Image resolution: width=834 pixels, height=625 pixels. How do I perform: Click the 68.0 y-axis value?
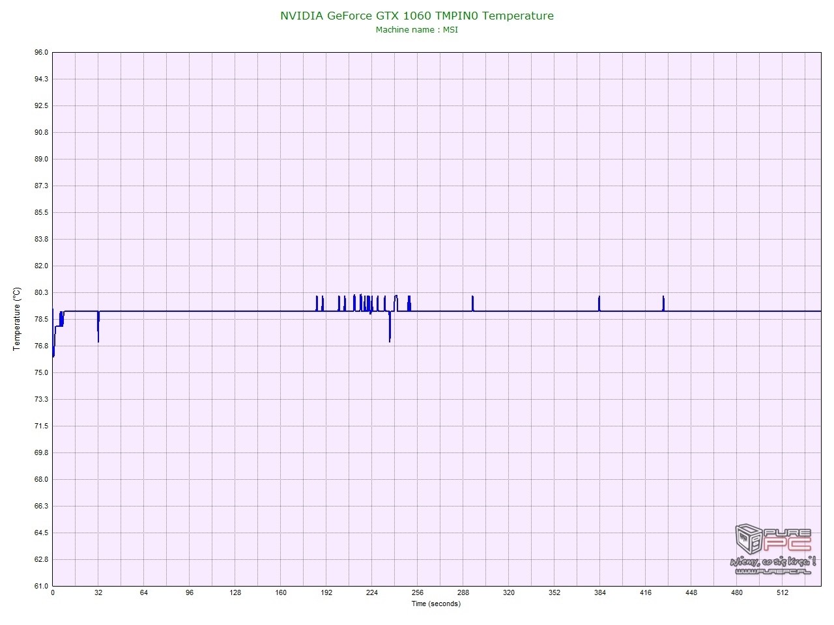point(41,479)
